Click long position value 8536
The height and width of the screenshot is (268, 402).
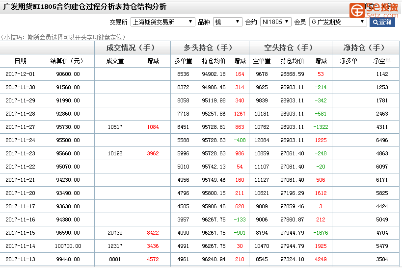pos(183,74)
